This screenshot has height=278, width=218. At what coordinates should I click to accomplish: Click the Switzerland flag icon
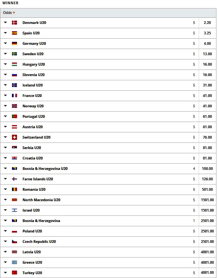point(15,137)
